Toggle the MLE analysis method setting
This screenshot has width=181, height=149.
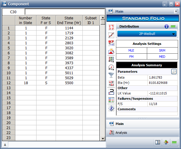click(131, 50)
